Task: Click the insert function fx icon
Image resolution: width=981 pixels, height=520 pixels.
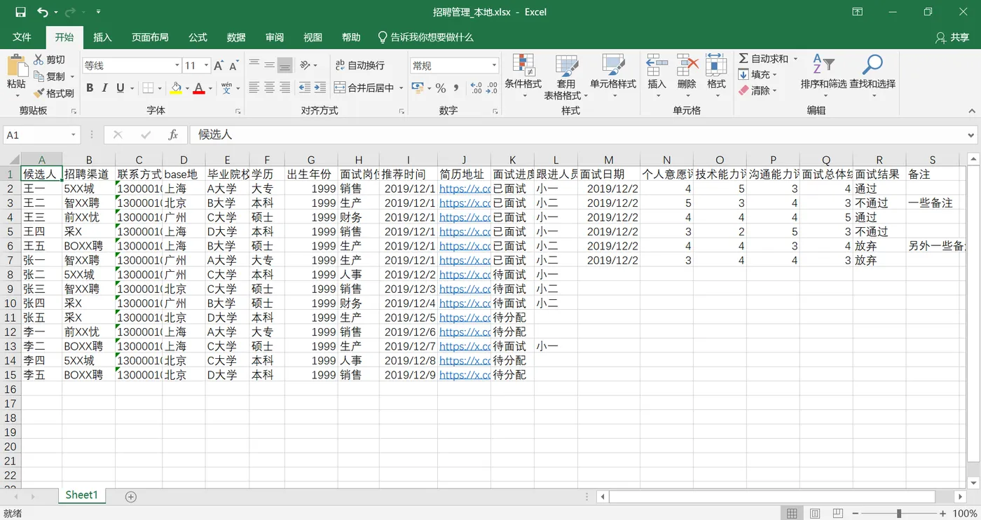Action: (x=173, y=135)
